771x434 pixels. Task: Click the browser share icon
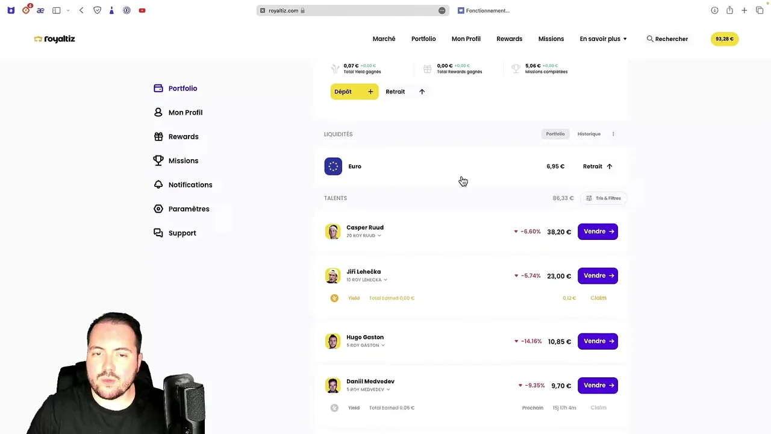(x=729, y=10)
